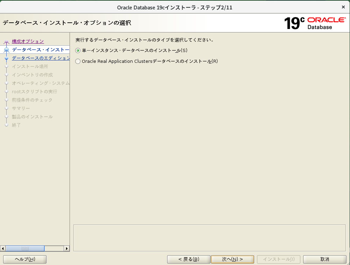Open help with the ヘルプ(H) button
The height and width of the screenshot is (265, 350).
tap(25, 259)
